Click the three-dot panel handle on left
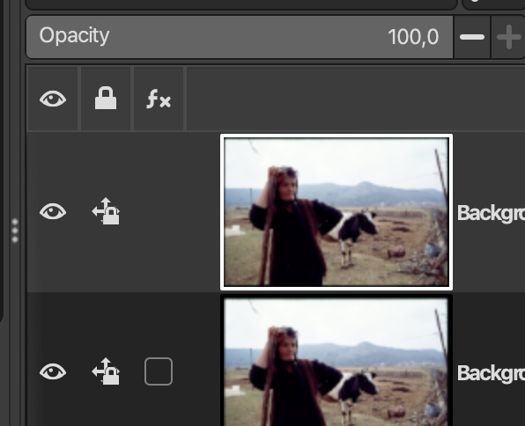 point(15,231)
